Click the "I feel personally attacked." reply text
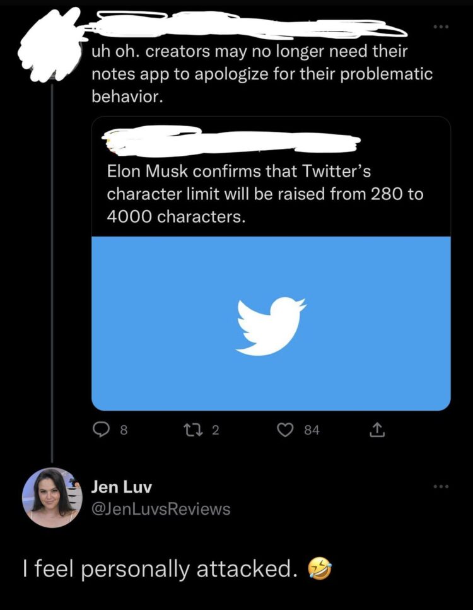This screenshot has height=610, width=473. point(159,569)
